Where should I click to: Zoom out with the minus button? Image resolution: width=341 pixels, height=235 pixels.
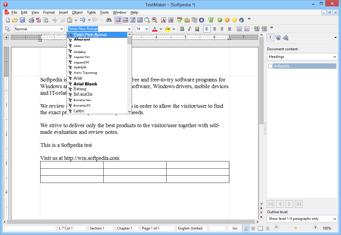(276, 228)
